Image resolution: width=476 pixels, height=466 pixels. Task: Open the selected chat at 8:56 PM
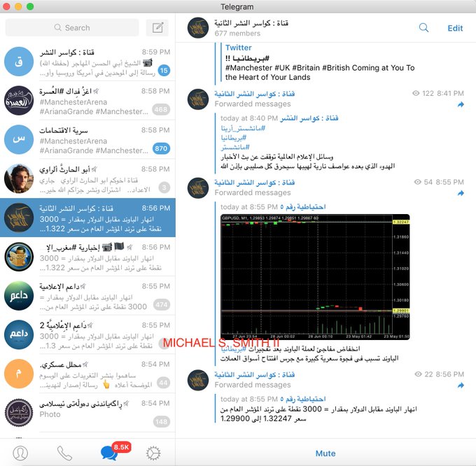tap(87, 218)
